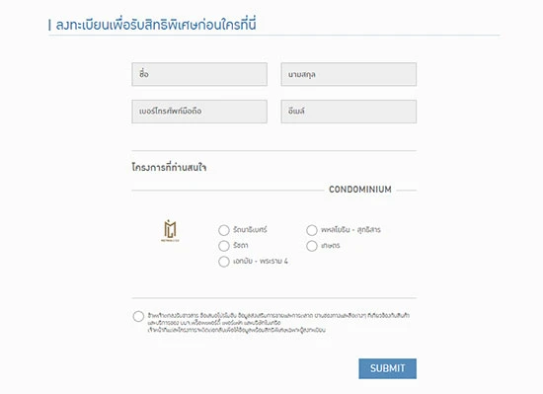The height and width of the screenshot is (394, 543).
Task: Click the รัตนาธิเบศร์ option label text
Action: [x=250, y=229]
